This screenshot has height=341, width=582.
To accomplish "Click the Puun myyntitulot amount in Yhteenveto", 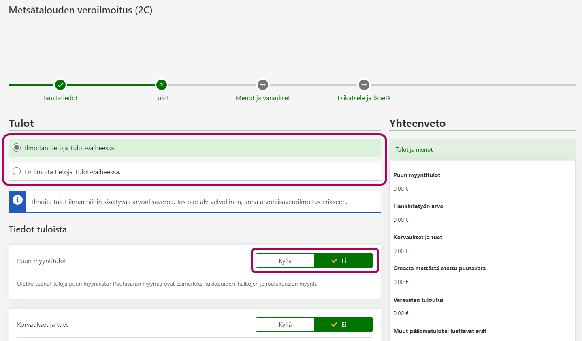I will [x=401, y=189].
